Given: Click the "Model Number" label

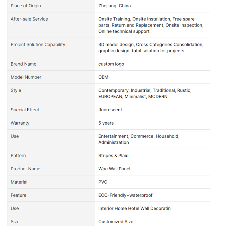Looking at the screenshot, I should click(26, 77).
